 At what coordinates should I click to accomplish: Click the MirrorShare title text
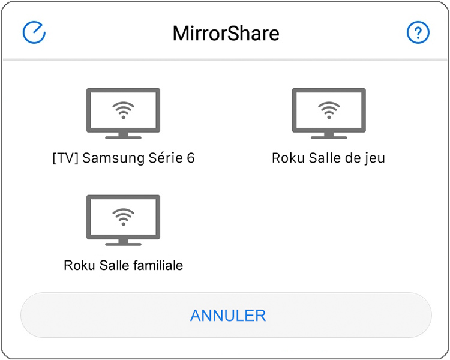pos(226,34)
